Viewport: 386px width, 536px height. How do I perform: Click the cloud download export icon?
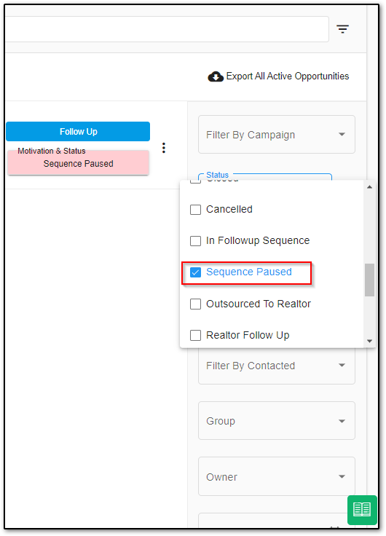[x=216, y=76]
